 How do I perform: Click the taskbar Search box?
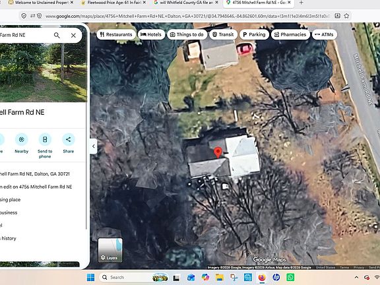[135, 277]
